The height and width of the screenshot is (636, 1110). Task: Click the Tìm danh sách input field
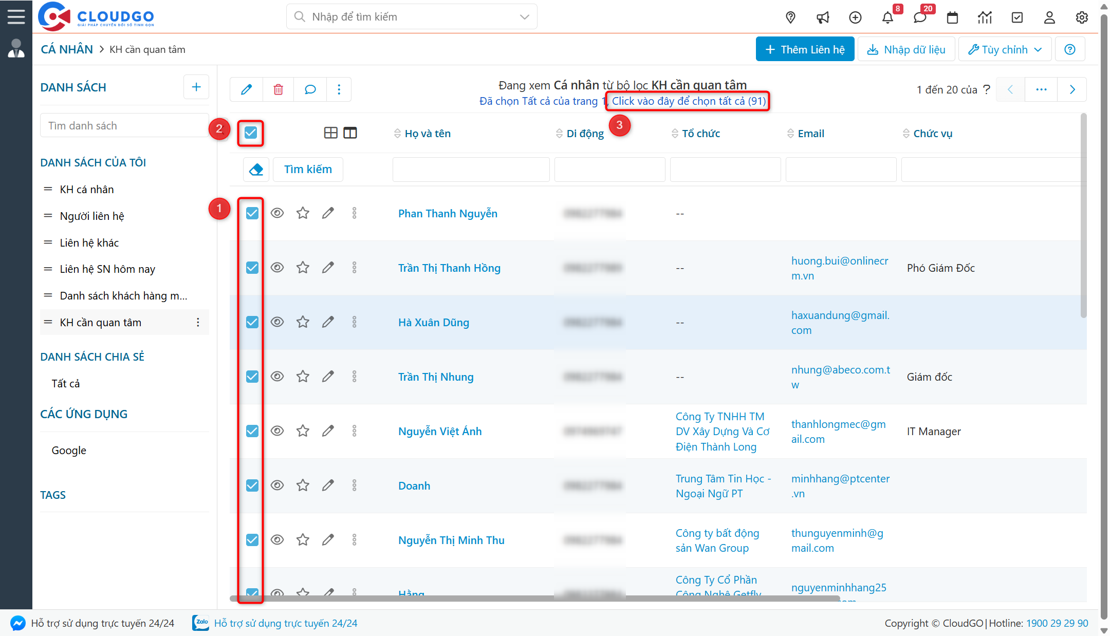click(124, 126)
